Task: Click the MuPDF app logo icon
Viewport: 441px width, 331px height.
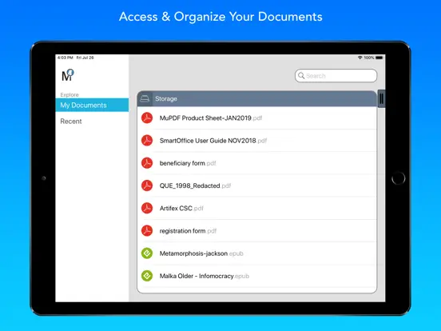Action: pos(68,75)
